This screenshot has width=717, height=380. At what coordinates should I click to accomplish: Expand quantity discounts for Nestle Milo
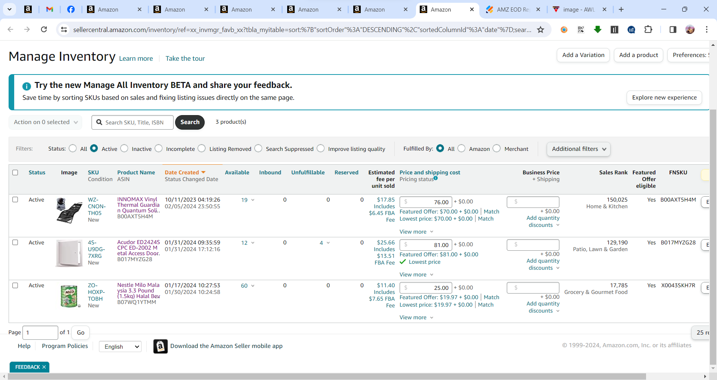coord(543,307)
